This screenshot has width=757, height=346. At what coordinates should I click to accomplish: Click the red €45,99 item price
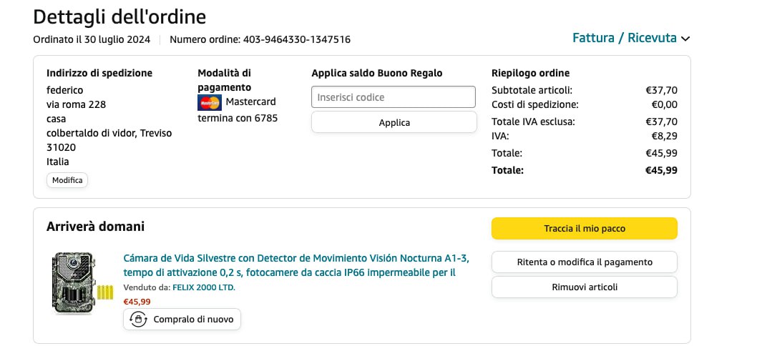pos(137,302)
